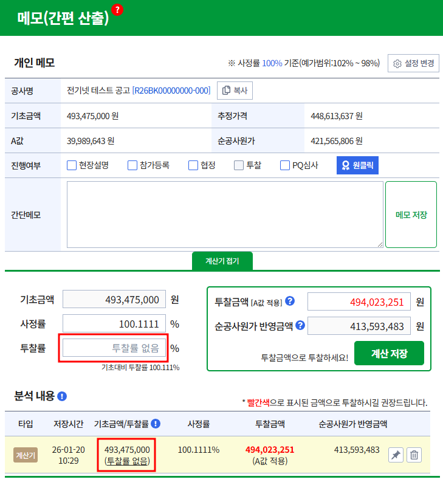Open the 투찰금액 blue help icon
The image size is (443, 485).
[x=290, y=301]
